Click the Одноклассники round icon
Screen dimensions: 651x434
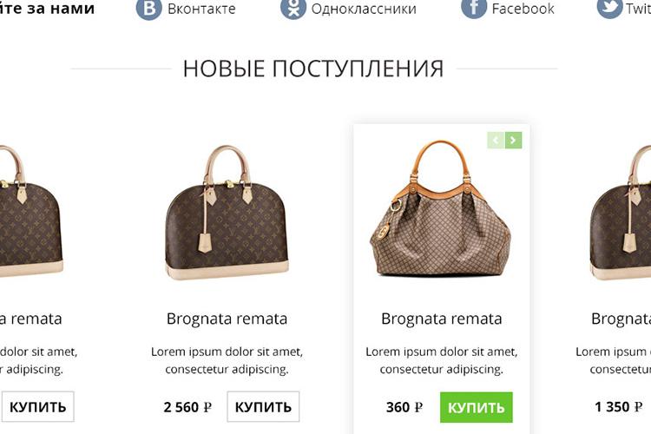[293, 8]
